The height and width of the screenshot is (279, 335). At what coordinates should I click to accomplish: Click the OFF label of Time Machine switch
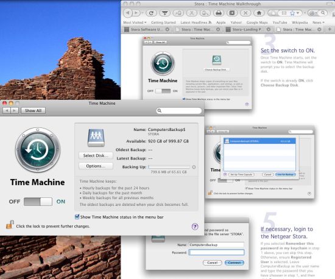15,202
